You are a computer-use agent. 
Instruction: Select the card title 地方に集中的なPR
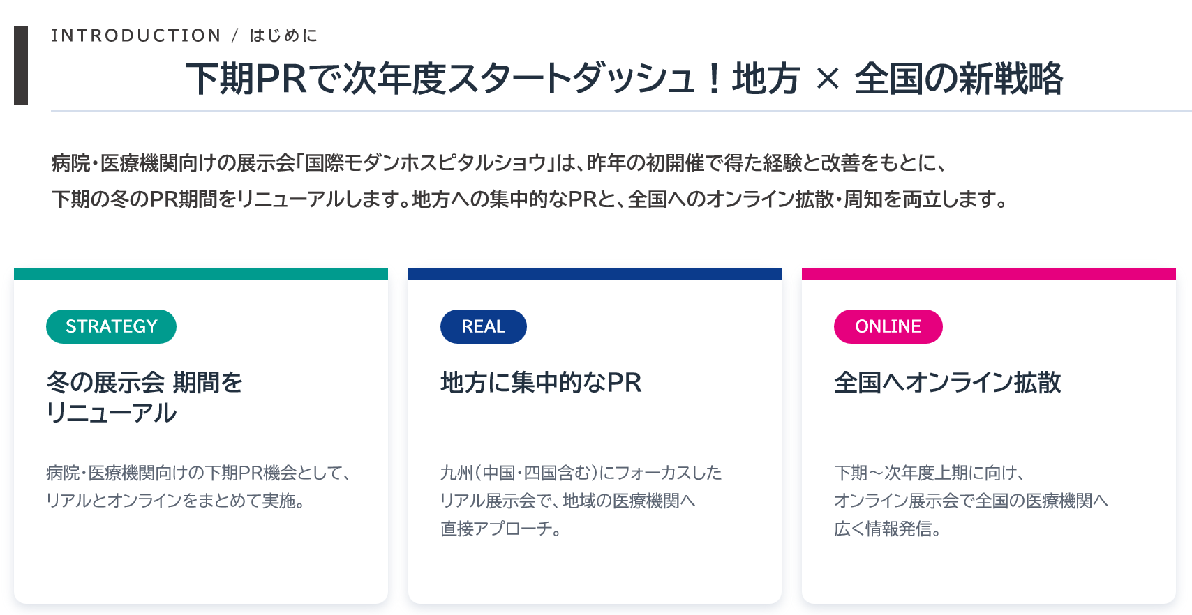[x=541, y=382]
